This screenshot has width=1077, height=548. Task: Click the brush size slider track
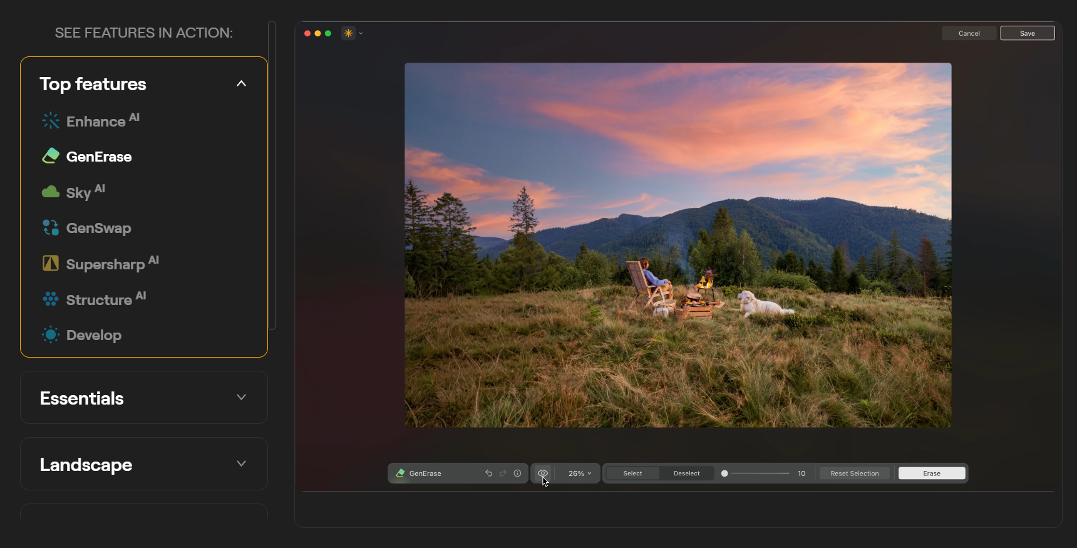point(759,473)
